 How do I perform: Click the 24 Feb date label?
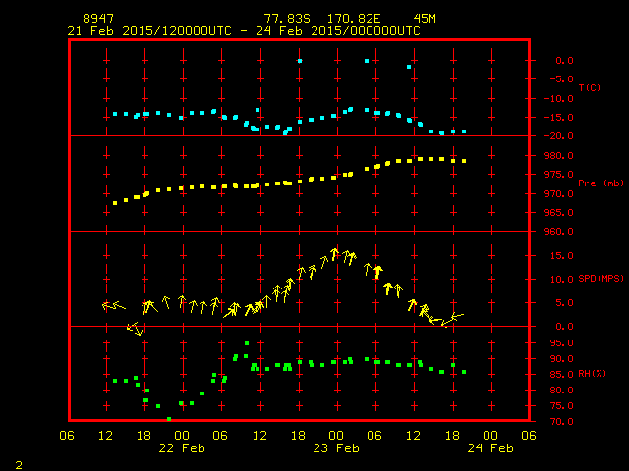click(x=490, y=448)
